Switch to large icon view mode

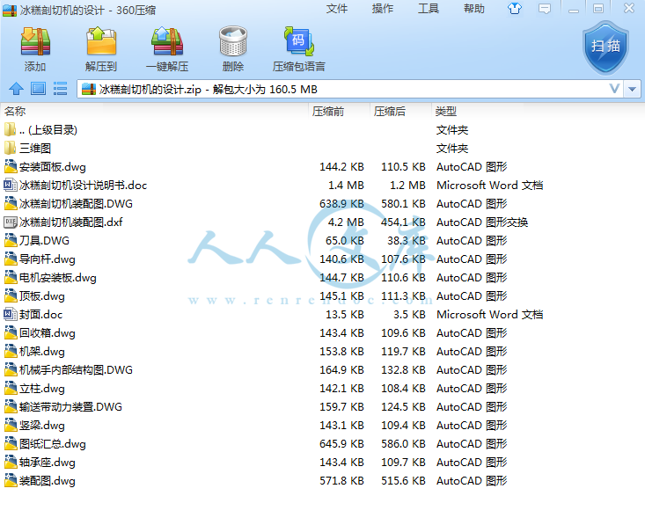point(38,89)
